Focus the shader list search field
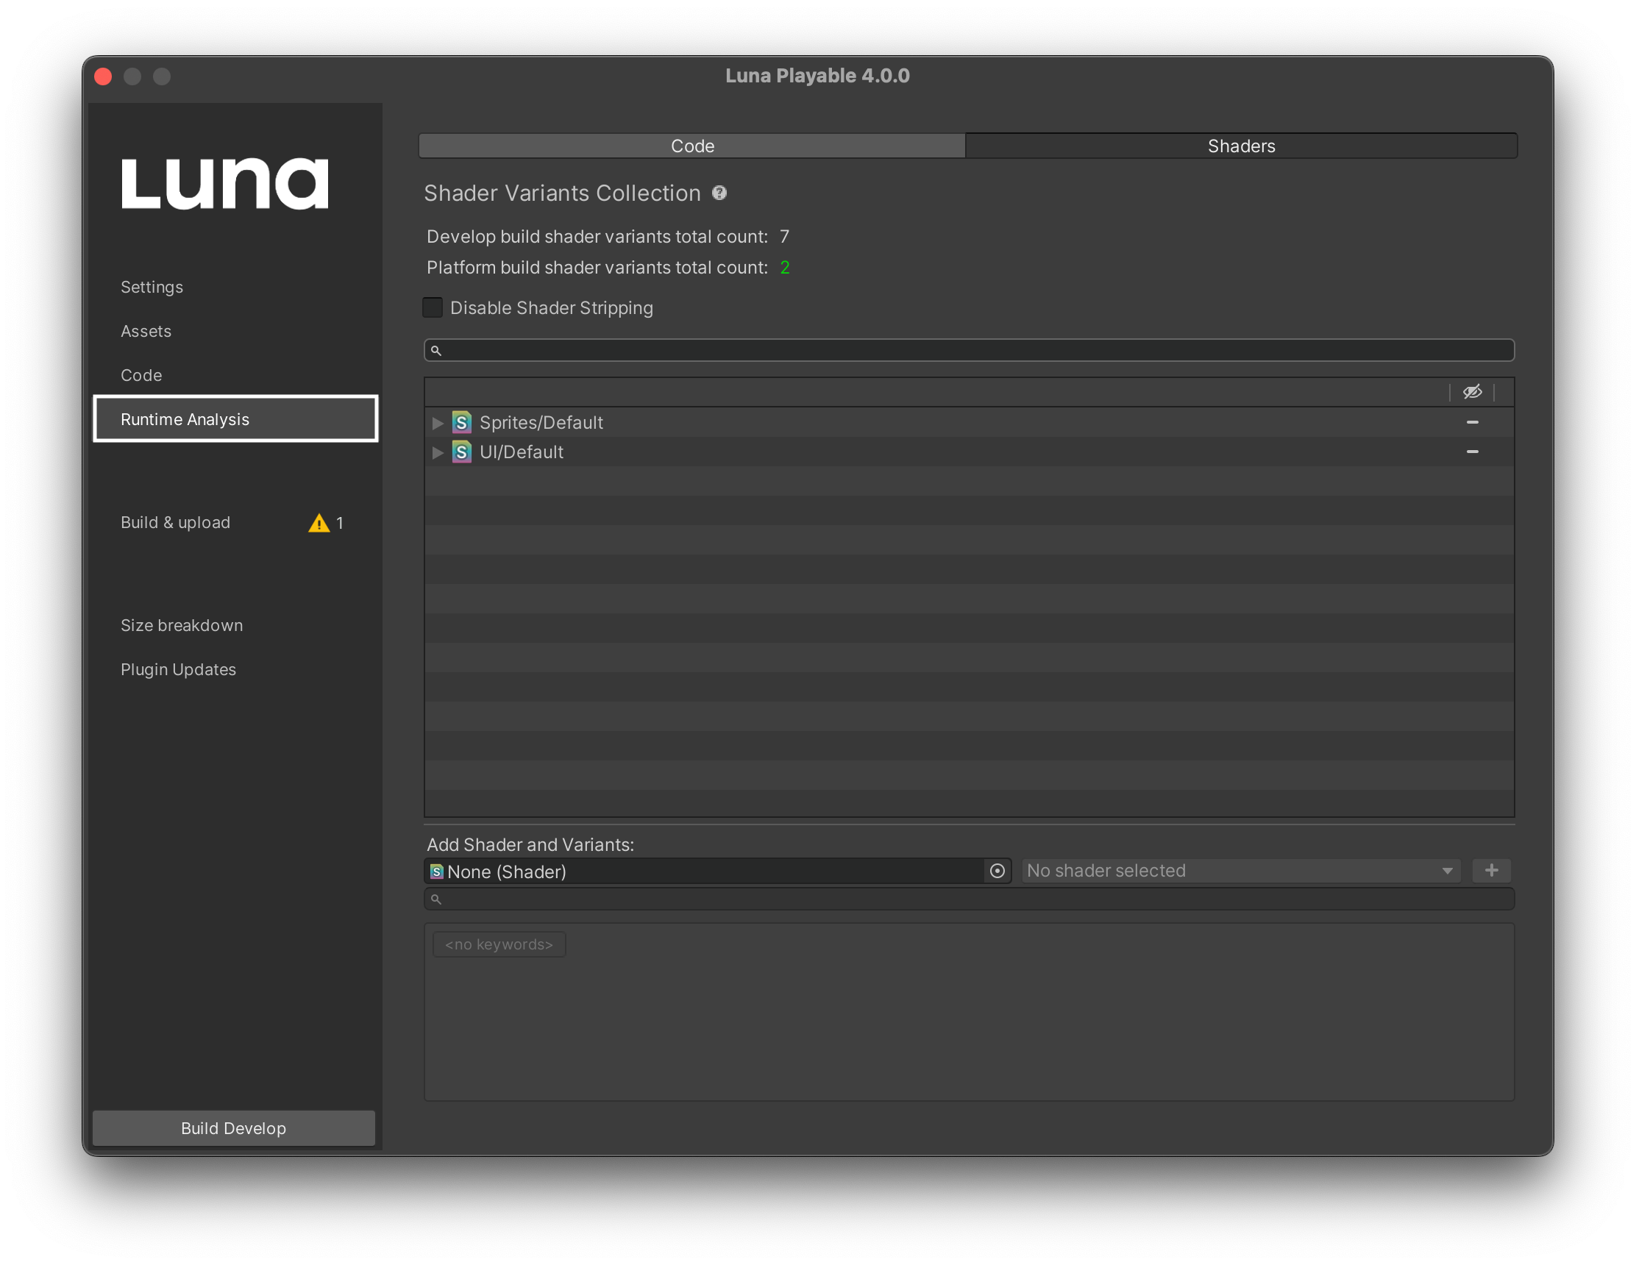The height and width of the screenshot is (1265, 1636). coord(969,351)
